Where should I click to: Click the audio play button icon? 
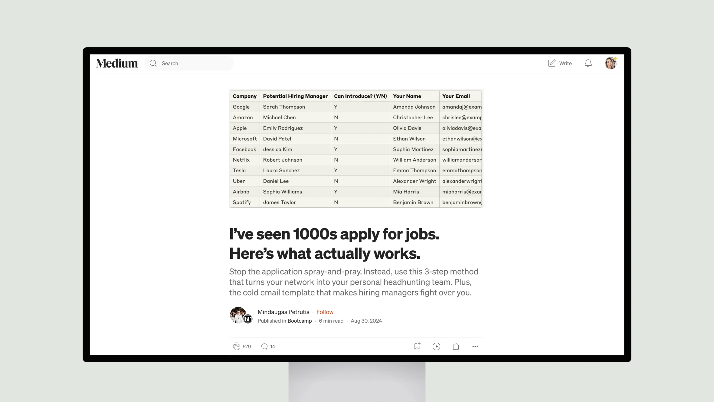pyautogui.click(x=436, y=346)
